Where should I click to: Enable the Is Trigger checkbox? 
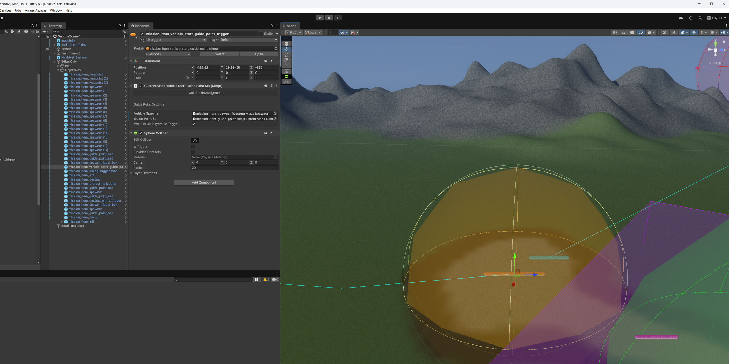193,147
